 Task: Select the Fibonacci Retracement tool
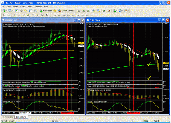[x=33, y=15]
